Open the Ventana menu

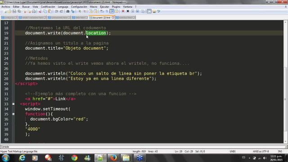(128, 7)
